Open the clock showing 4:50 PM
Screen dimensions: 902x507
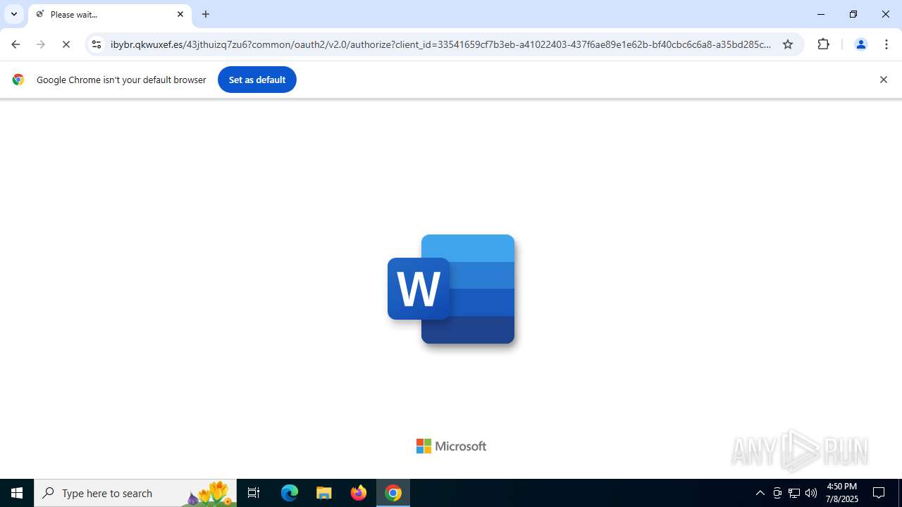pyautogui.click(x=841, y=493)
